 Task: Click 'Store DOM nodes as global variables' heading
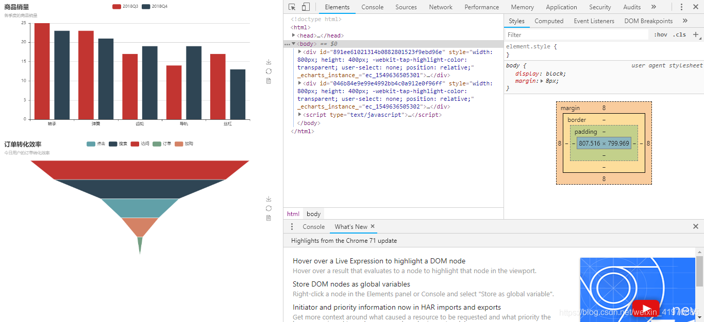pyautogui.click(x=351, y=284)
